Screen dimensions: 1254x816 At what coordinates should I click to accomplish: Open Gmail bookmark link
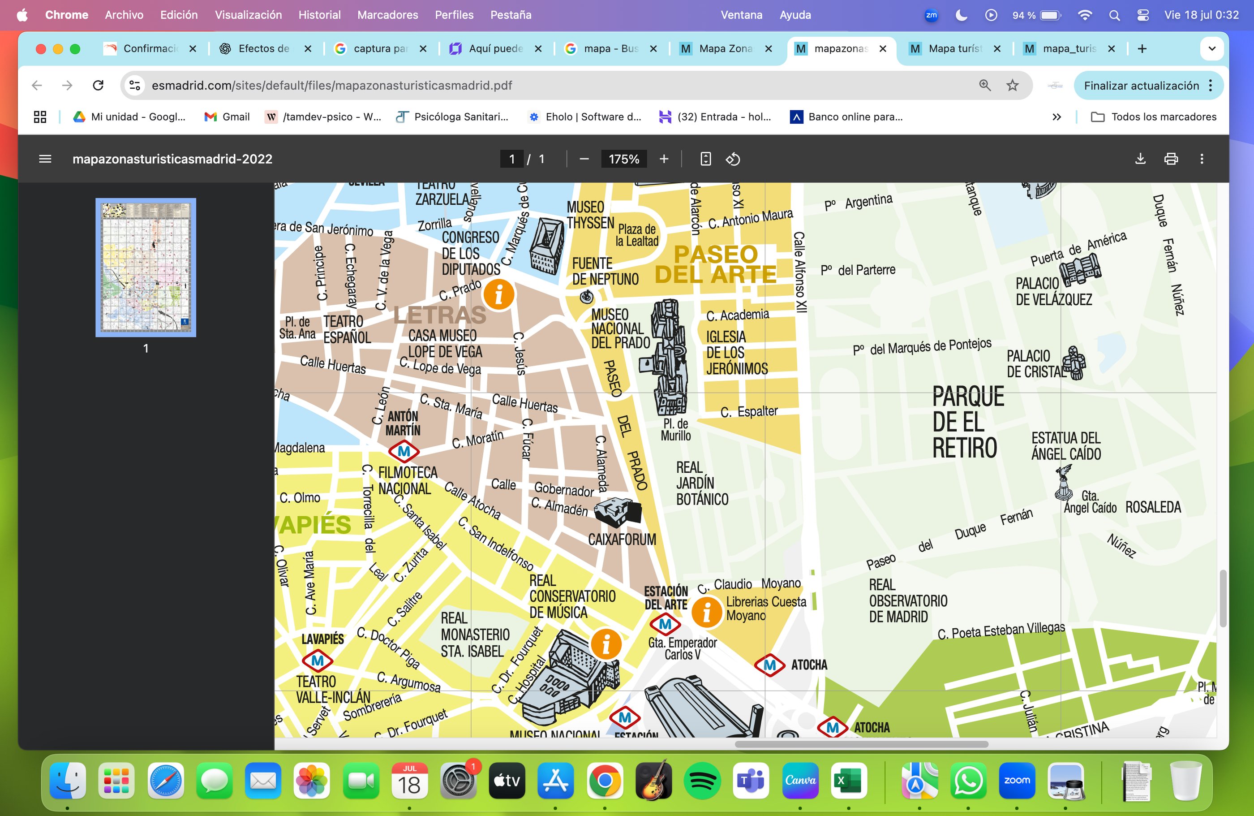[227, 117]
